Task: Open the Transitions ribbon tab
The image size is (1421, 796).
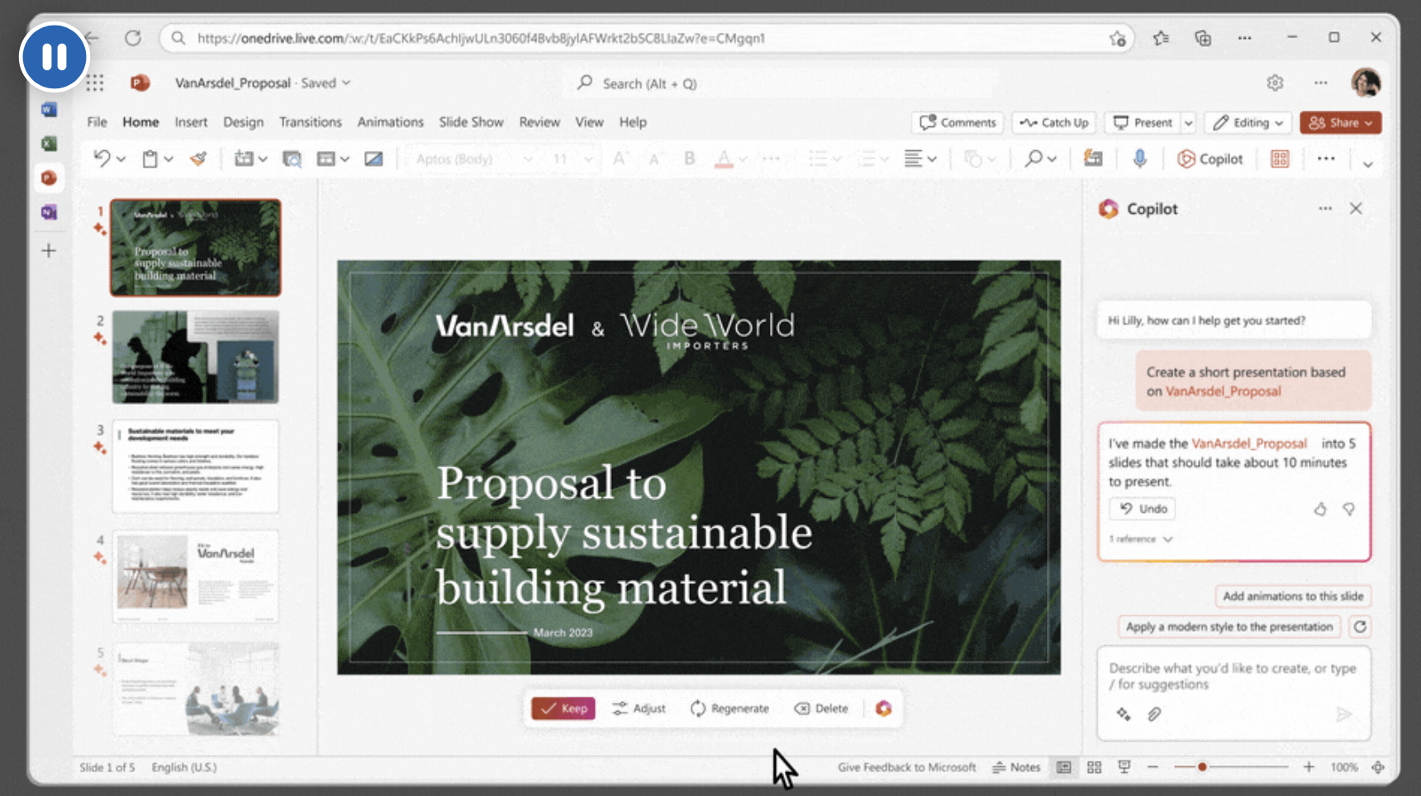Action: (310, 122)
